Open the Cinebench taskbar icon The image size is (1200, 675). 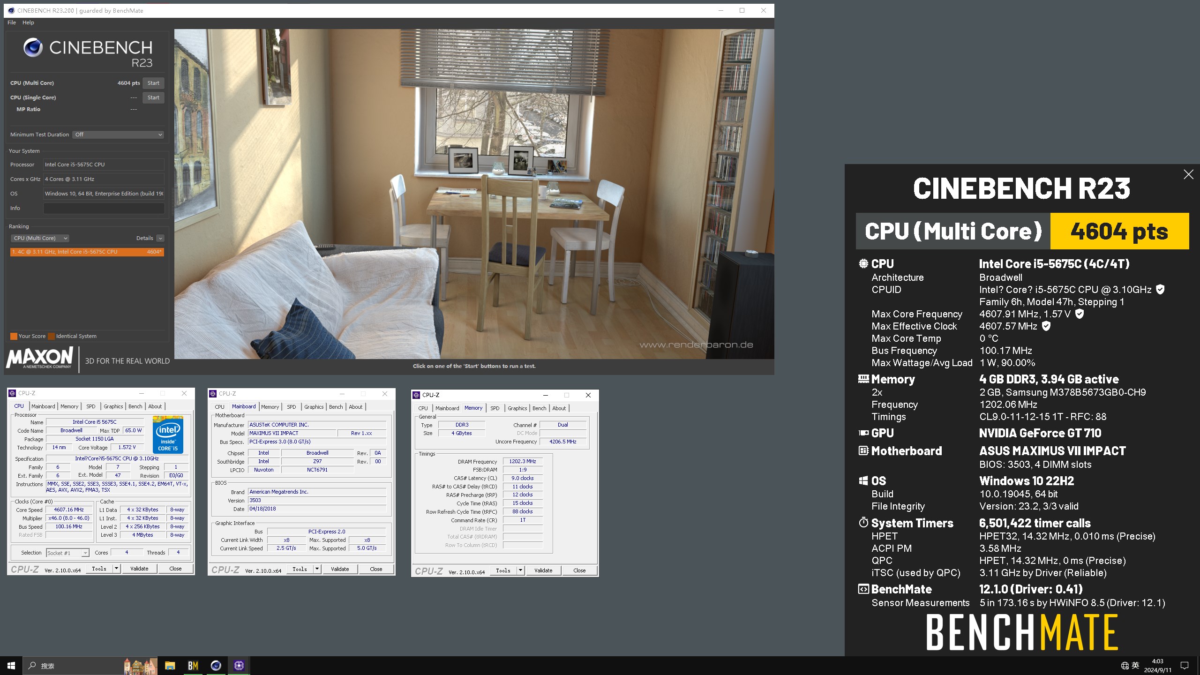click(216, 666)
